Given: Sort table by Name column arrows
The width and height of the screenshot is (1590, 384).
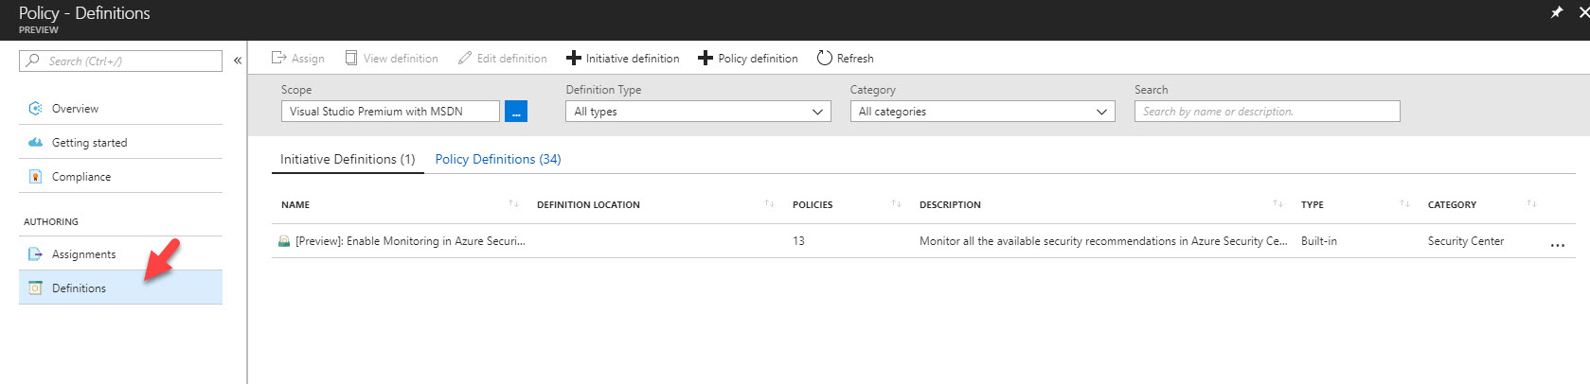Looking at the screenshot, I should coord(513,203).
